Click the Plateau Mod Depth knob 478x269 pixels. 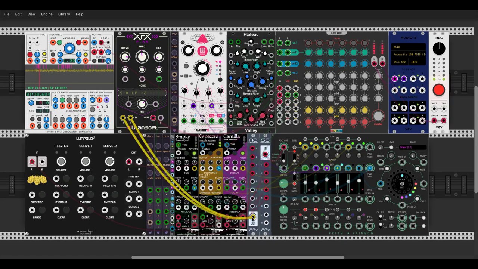(x=262, y=116)
